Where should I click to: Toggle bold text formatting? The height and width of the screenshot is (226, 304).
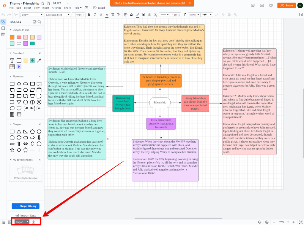(x=89, y=15)
